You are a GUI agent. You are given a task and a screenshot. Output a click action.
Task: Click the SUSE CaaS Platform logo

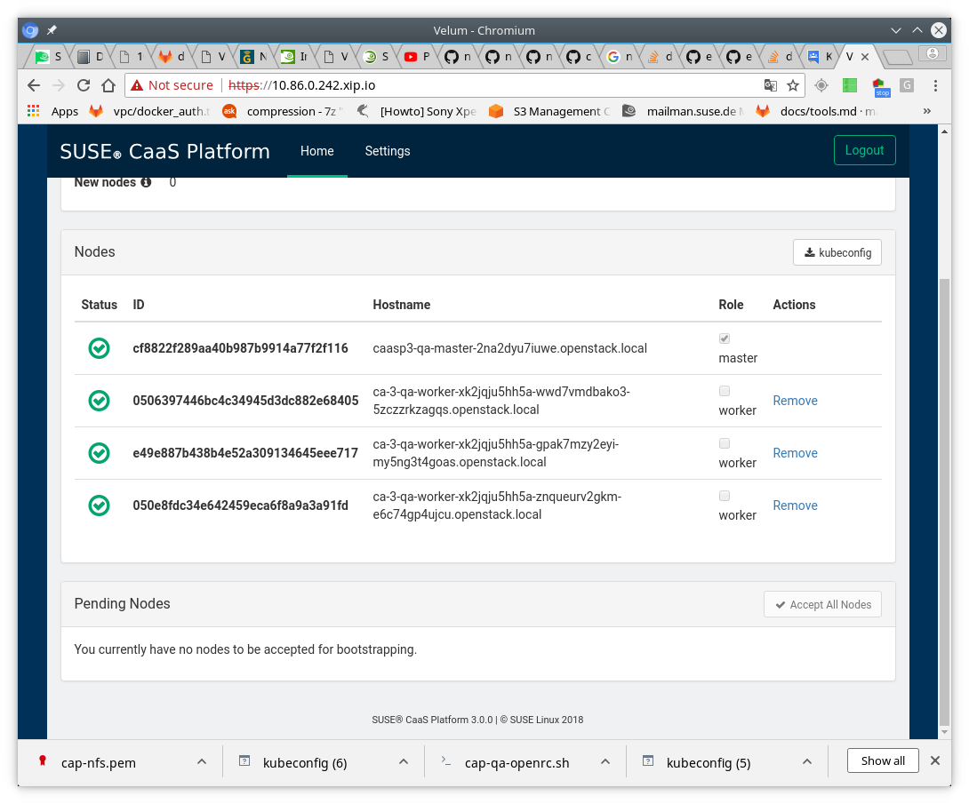(x=165, y=151)
